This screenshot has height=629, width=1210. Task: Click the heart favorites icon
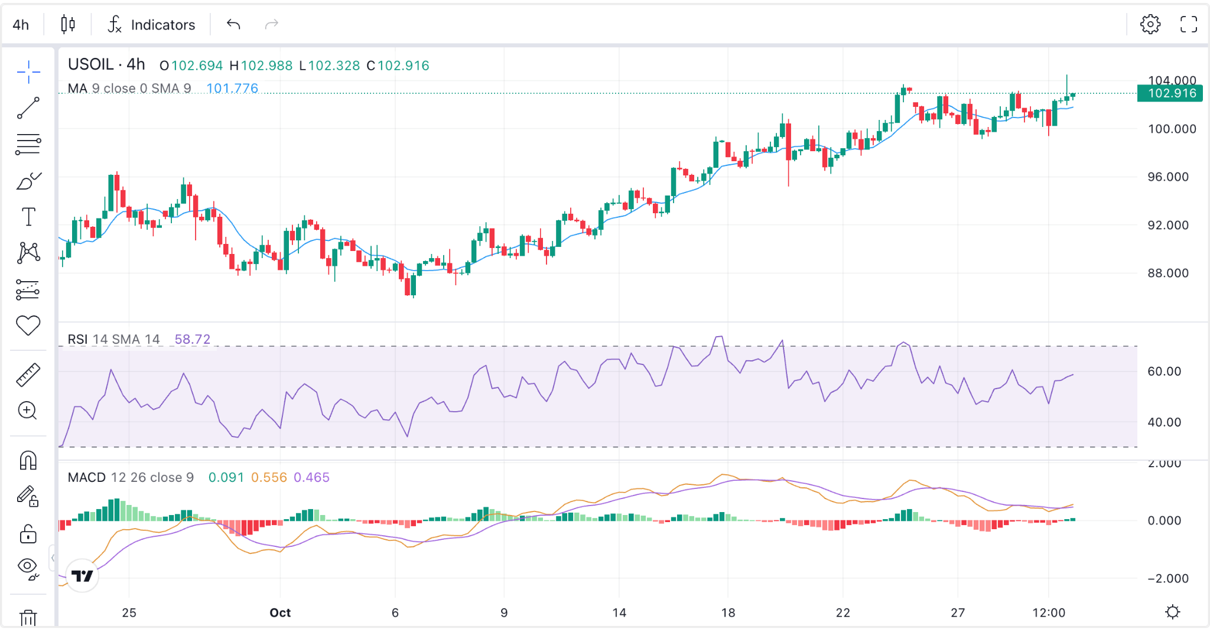[28, 325]
